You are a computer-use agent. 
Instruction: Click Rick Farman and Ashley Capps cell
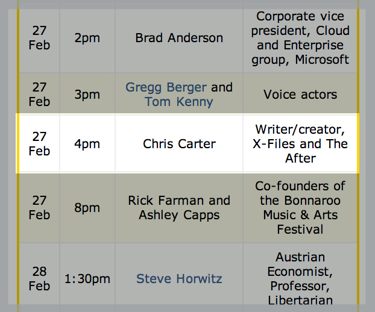[179, 208]
